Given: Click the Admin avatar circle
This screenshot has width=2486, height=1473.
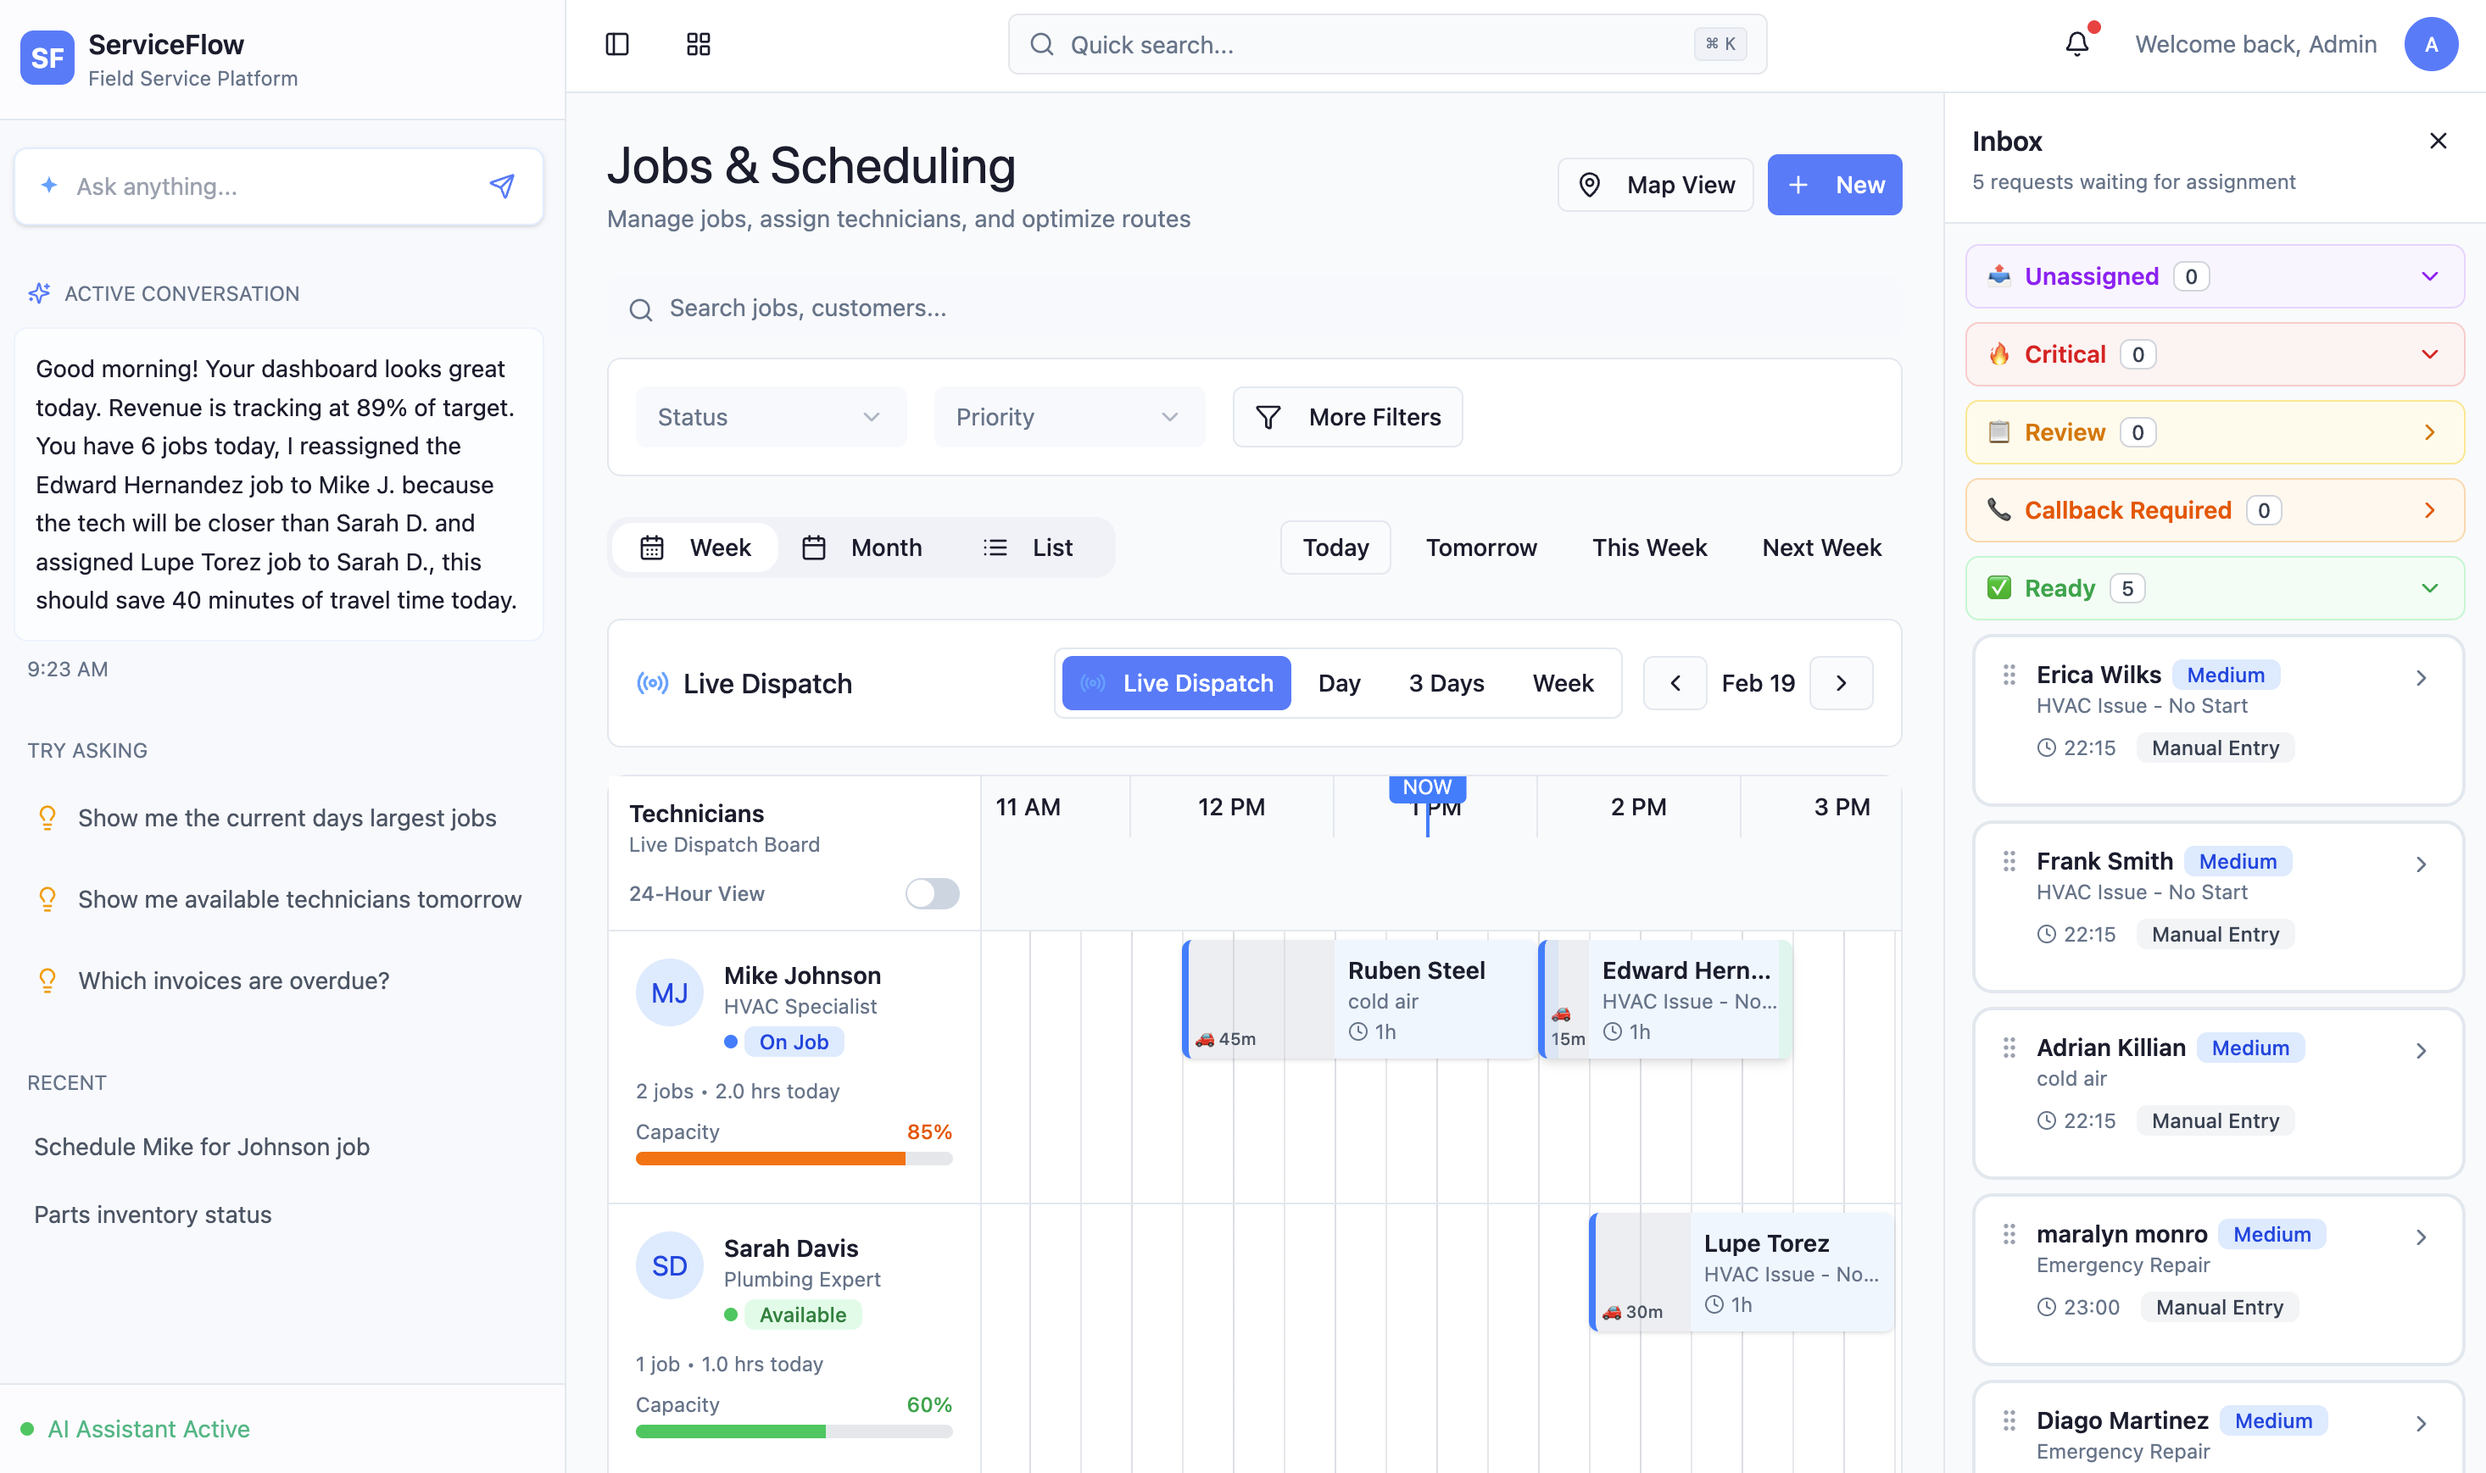Looking at the screenshot, I should pyautogui.click(x=2432, y=44).
